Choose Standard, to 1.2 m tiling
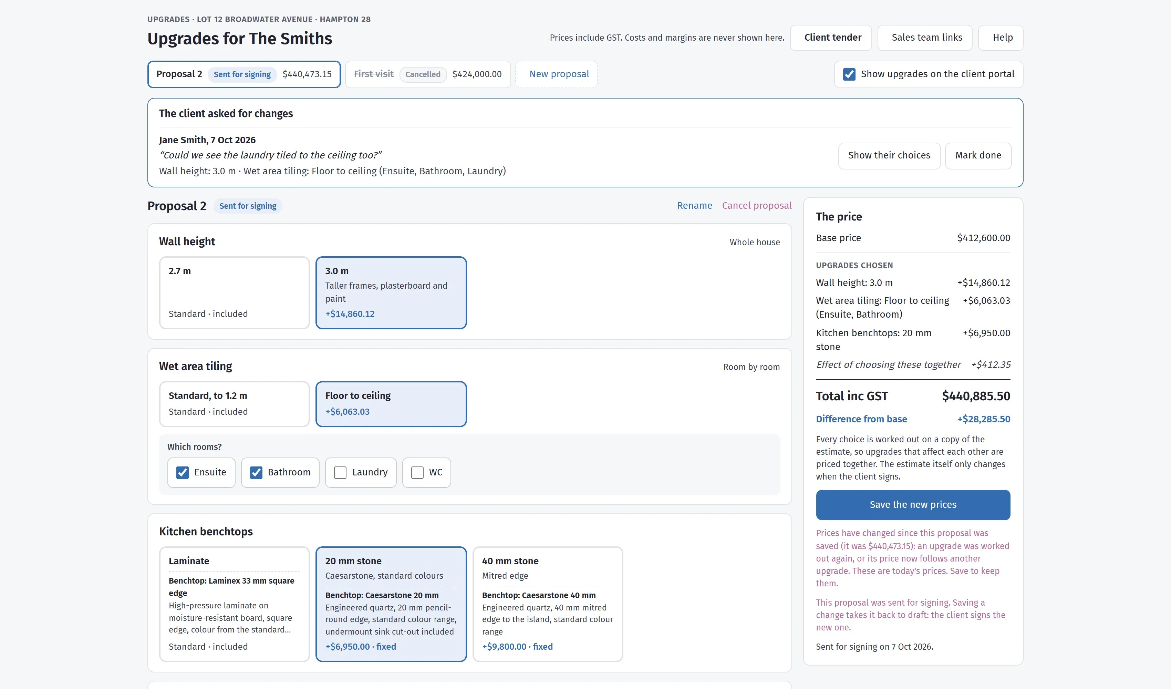This screenshot has height=689, width=1171. click(234, 404)
